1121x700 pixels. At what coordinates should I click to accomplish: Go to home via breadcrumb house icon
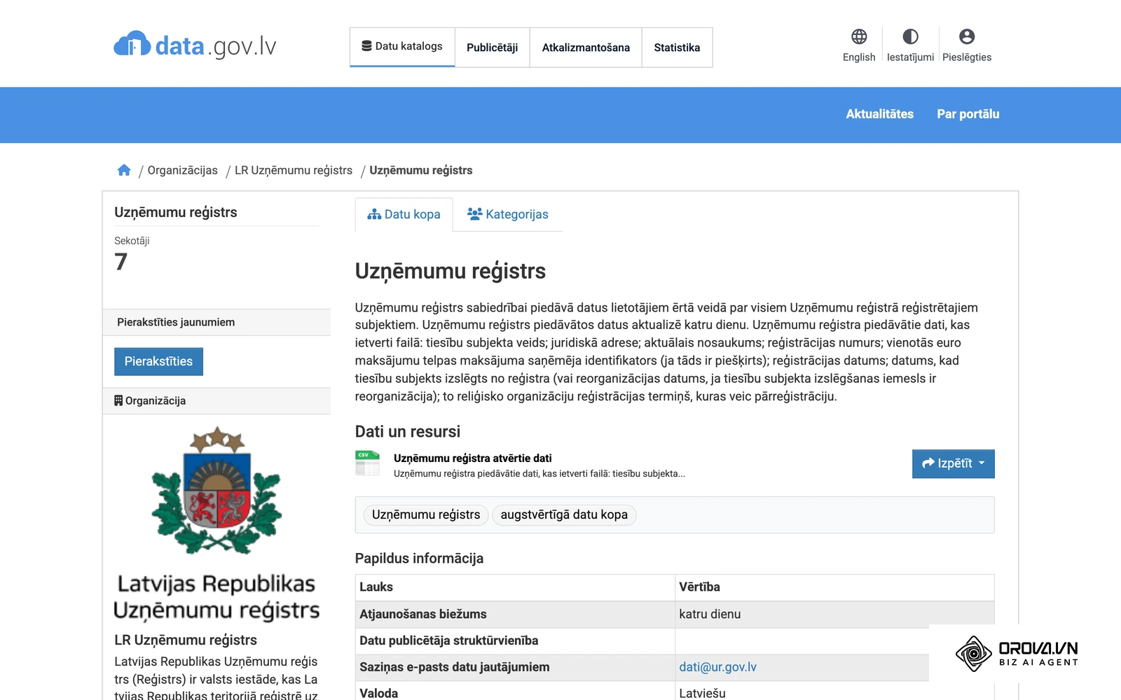click(124, 170)
